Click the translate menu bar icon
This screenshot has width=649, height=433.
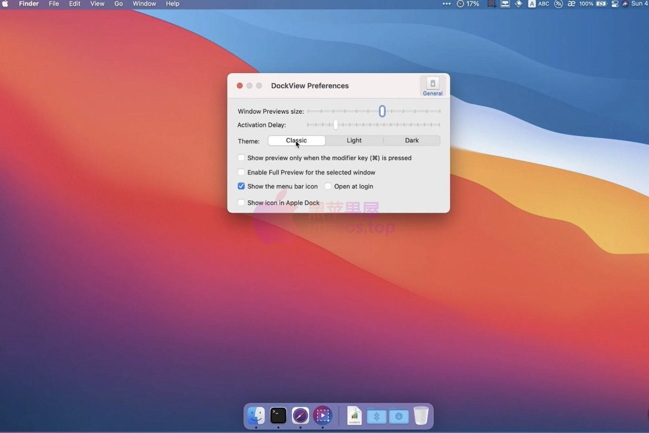pyautogui.click(x=558, y=4)
